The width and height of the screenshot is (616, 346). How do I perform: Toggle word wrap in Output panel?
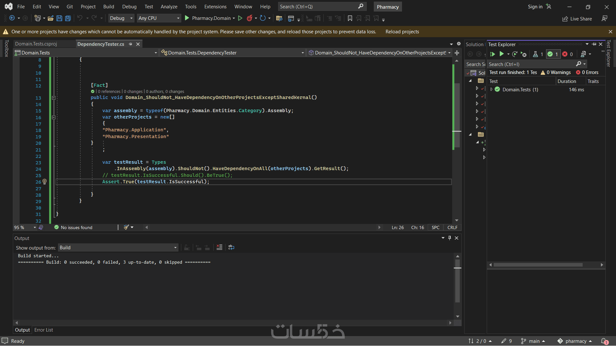[x=231, y=247]
